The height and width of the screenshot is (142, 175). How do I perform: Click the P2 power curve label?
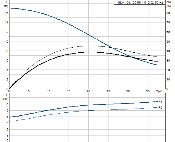(x=160, y=108)
